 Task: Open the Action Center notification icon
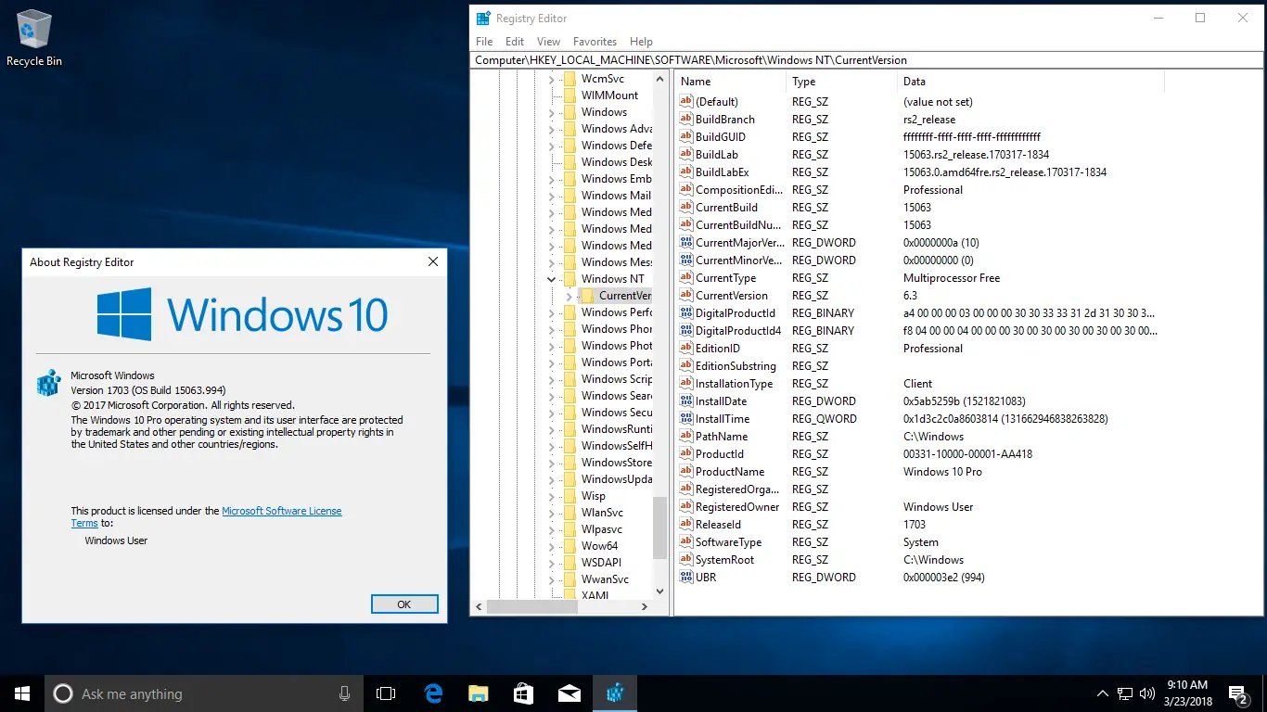pos(1237,693)
